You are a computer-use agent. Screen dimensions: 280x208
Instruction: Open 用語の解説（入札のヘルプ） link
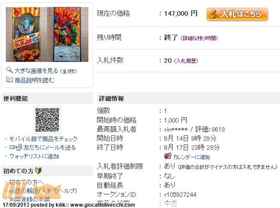(x=43, y=191)
